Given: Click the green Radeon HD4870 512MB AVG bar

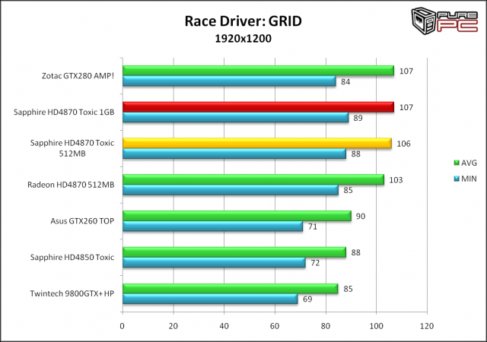Looking at the screenshot, I should pos(253,179).
